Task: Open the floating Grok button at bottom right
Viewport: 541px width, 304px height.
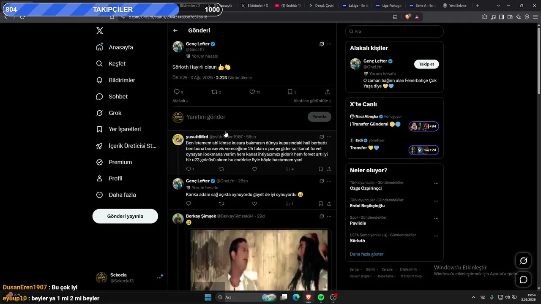Action: 523,261
